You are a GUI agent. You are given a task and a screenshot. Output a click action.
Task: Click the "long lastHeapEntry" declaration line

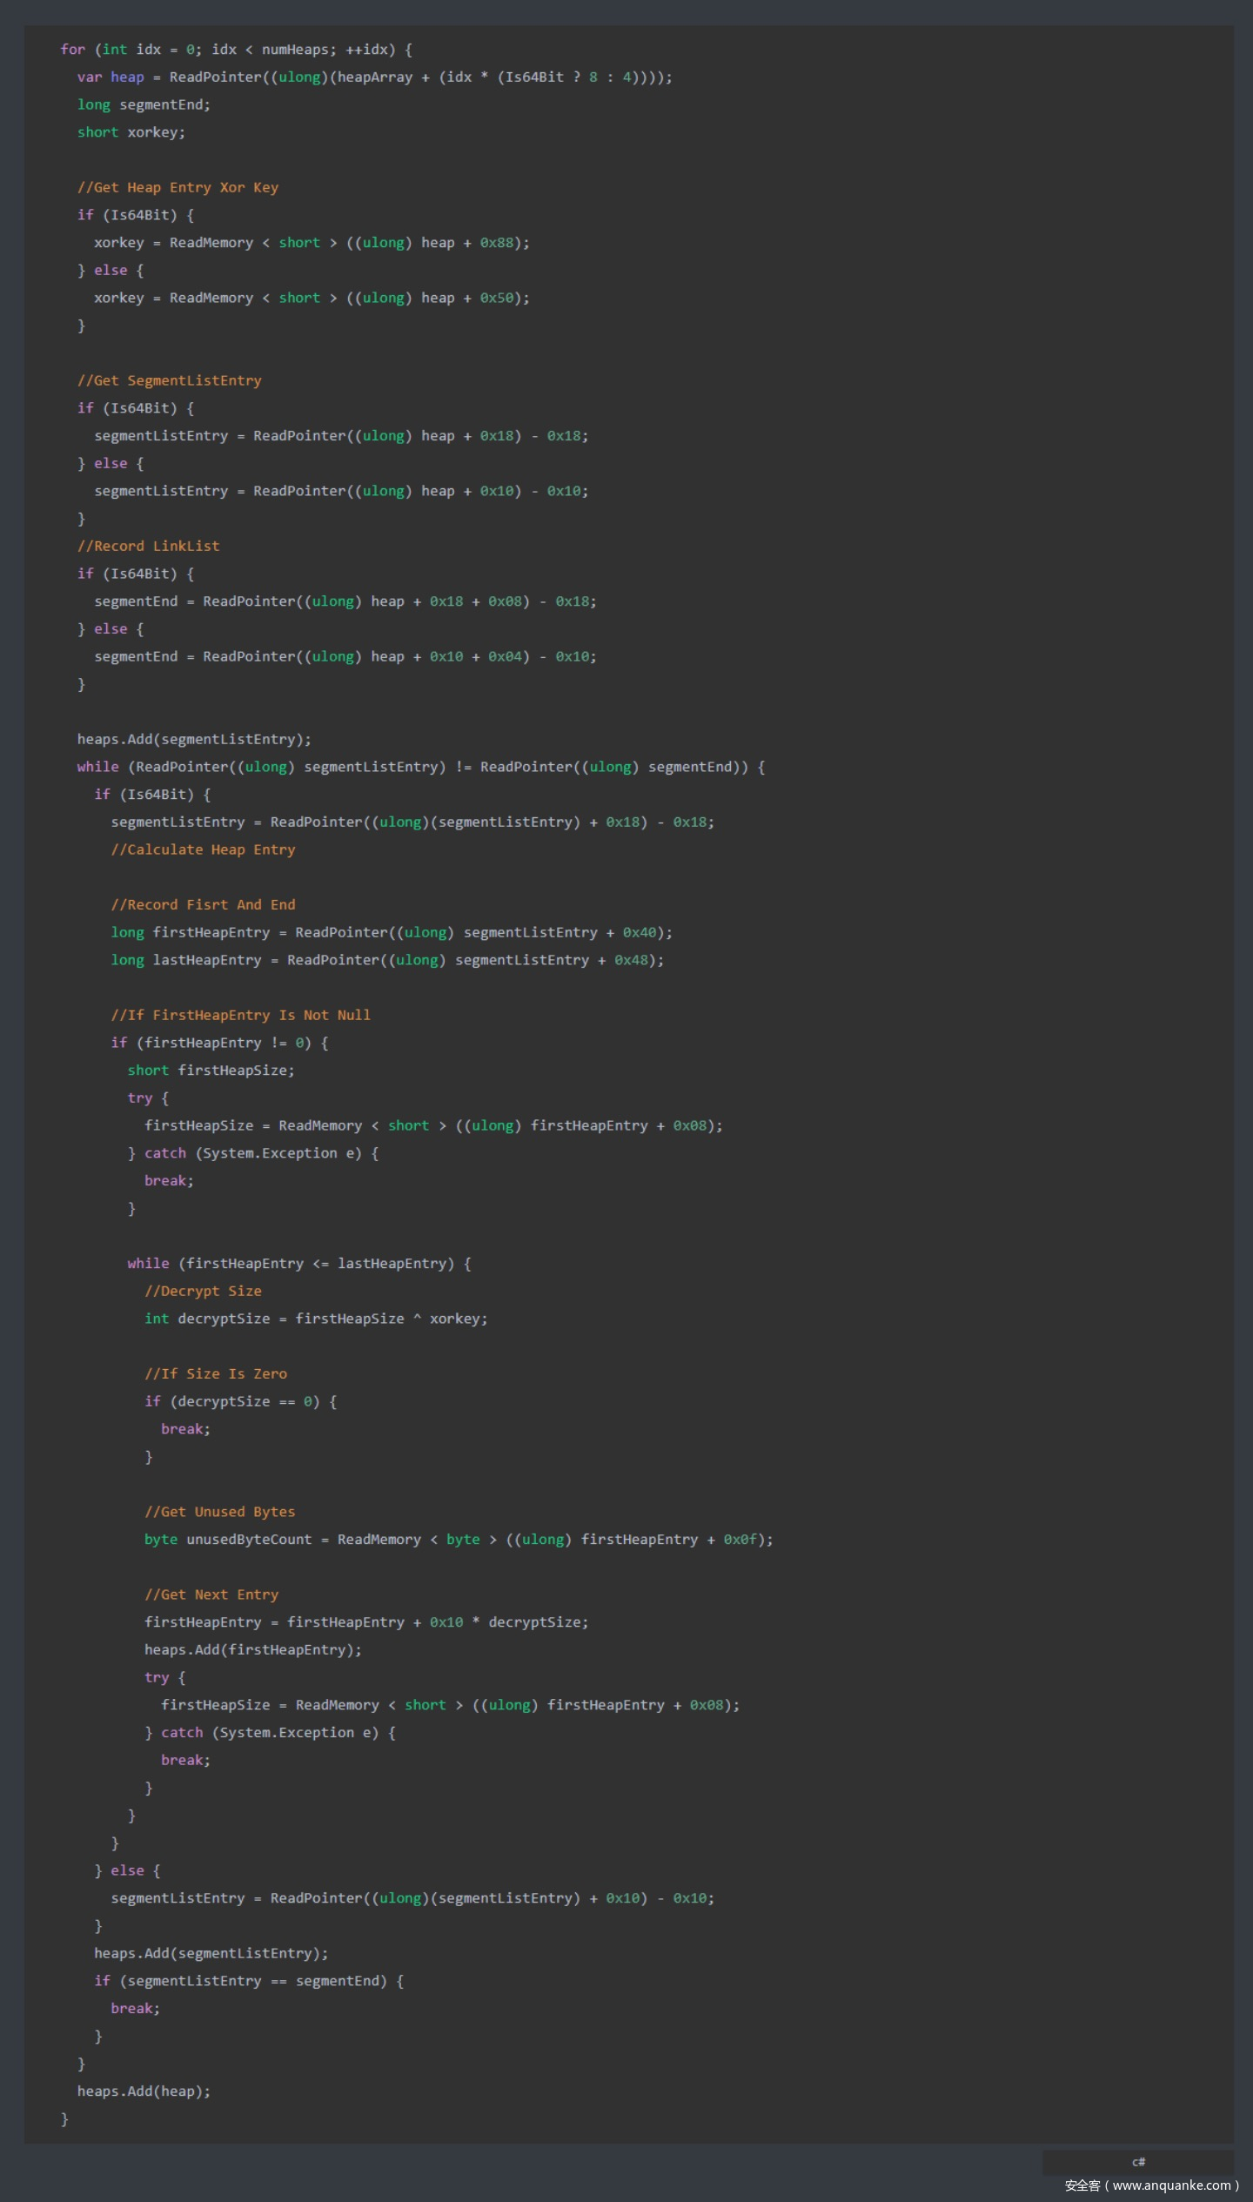pos(387,961)
